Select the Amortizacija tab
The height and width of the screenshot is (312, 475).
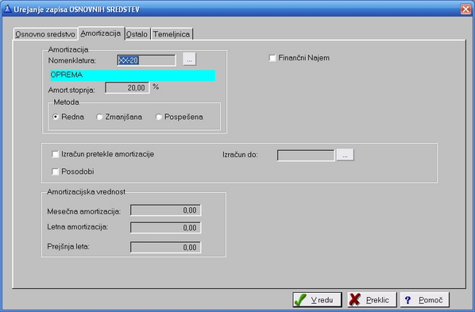[101, 33]
